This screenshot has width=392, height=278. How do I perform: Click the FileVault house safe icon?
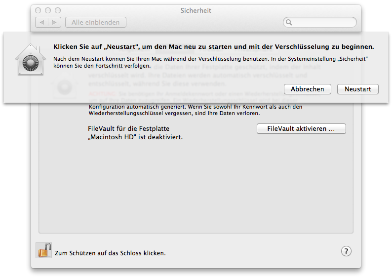[31, 59]
